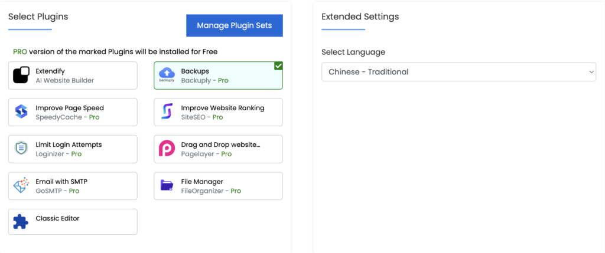Select the Limit Login Attempts plugin card
605x253 pixels.
(73, 149)
